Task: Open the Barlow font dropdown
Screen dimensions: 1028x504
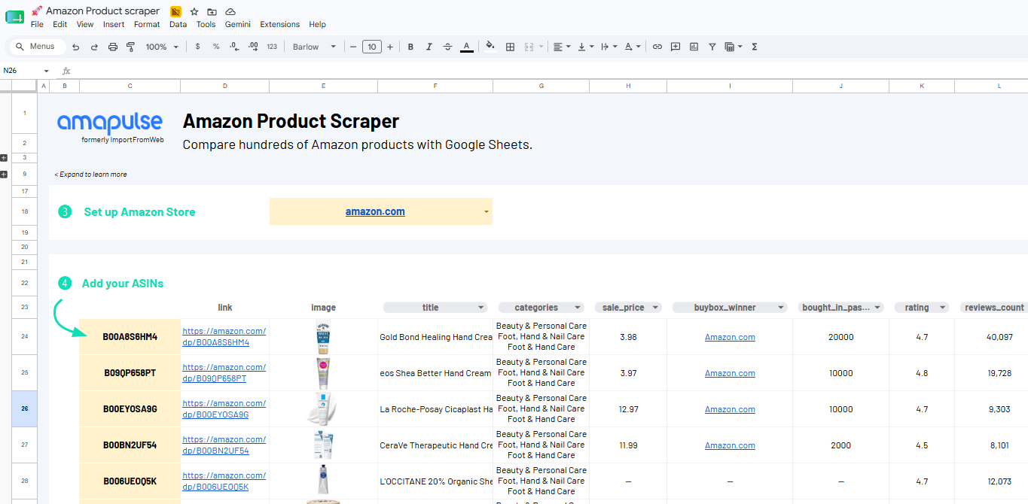Action: tap(315, 47)
